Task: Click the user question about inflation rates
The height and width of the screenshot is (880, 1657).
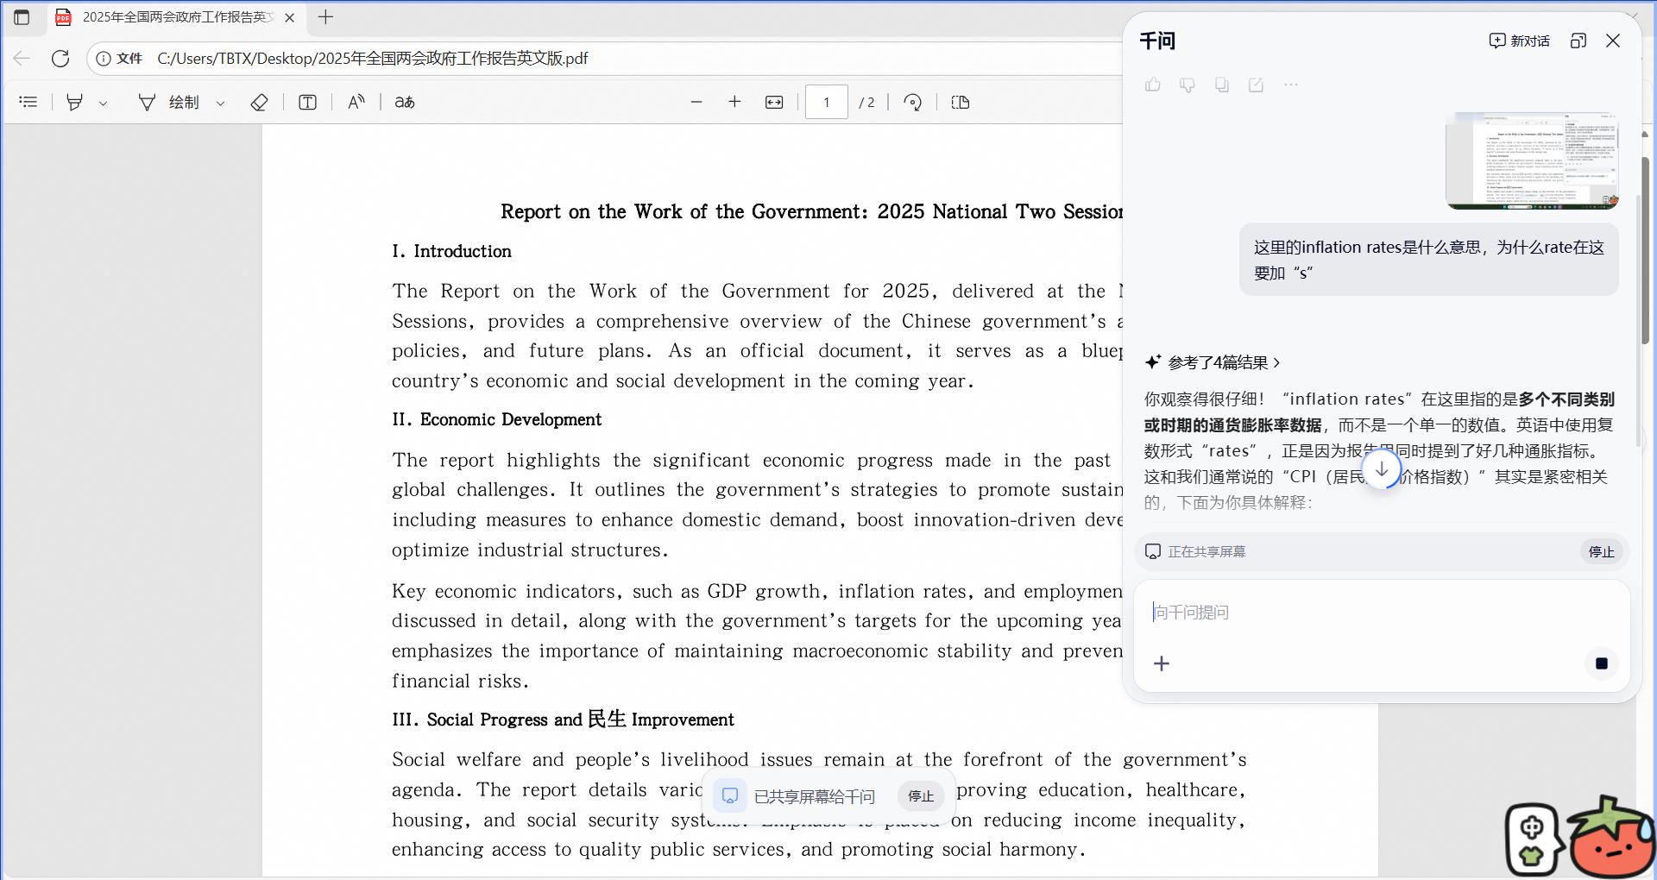Action: point(1429,260)
